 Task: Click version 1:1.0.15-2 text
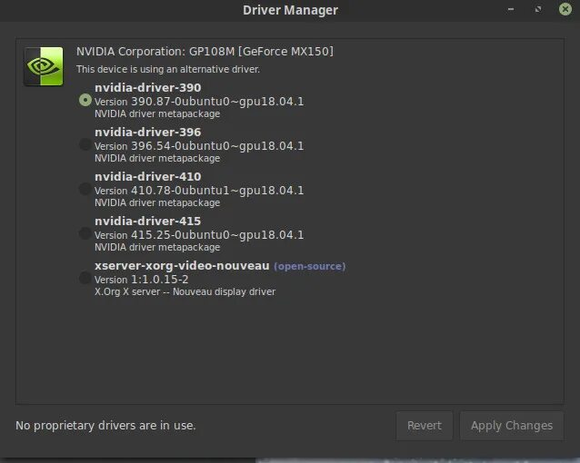(141, 280)
